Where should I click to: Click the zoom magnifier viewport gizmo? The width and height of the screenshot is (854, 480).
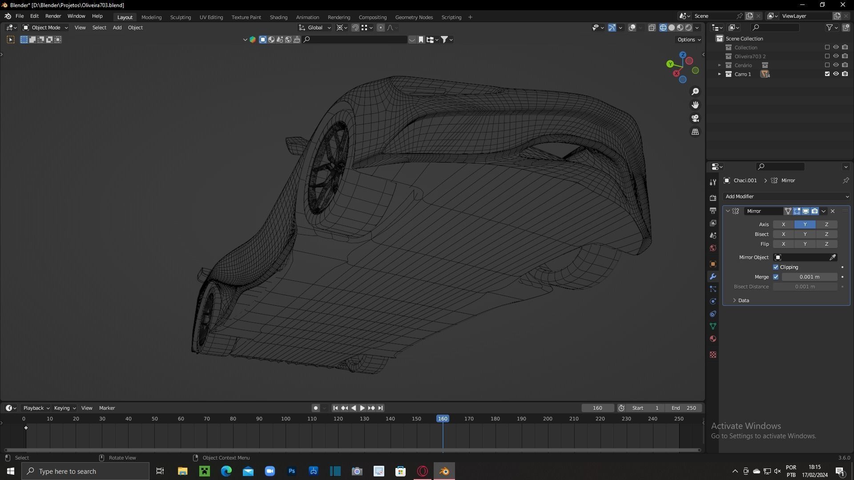coord(695,92)
